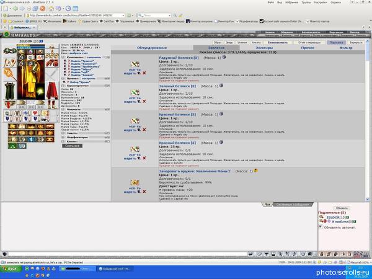
Task: Click the info icon next to Радужный Всплеск mass
Action: point(224,57)
